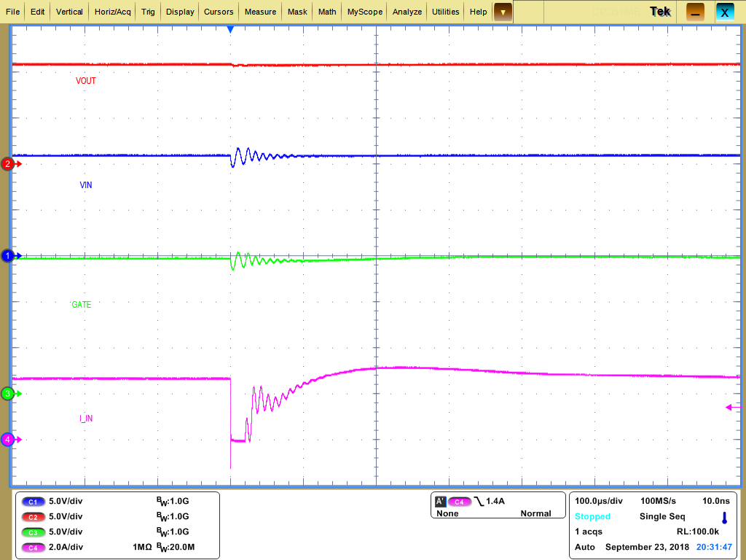This screenshot has width=746, height=560.
Task: Click the C1 5.0V/div scale value
Action: pyautogui.click(x=66, y=501)
